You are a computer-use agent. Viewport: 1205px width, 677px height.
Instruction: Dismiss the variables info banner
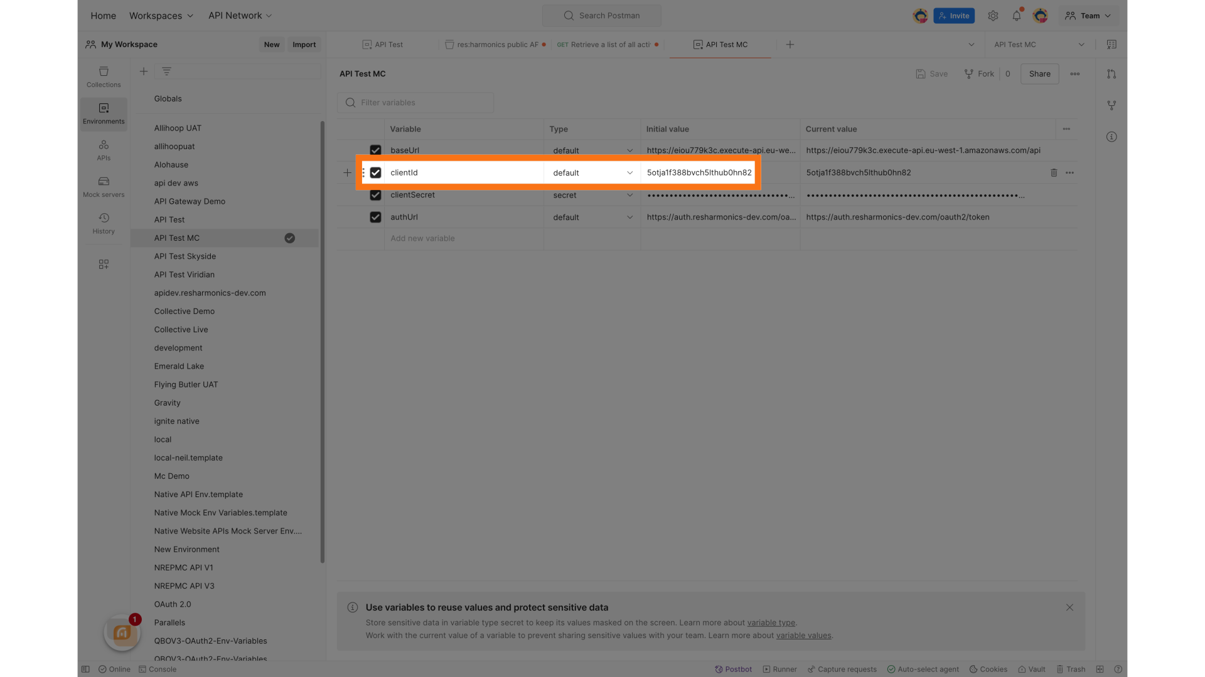pos(1069,607)
